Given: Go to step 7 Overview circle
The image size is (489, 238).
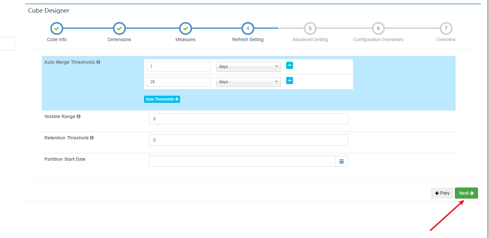Looking at the screenshot, I should tap(446, 28).
